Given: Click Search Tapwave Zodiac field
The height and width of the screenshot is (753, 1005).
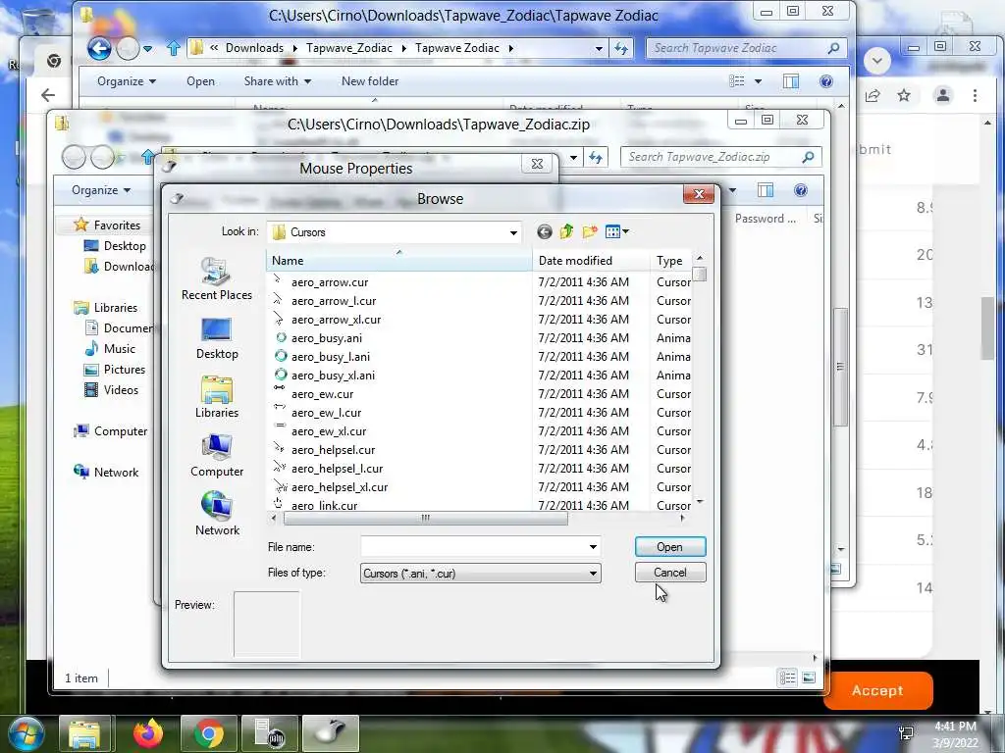Looking at the screenshot, I should [746, 48].
